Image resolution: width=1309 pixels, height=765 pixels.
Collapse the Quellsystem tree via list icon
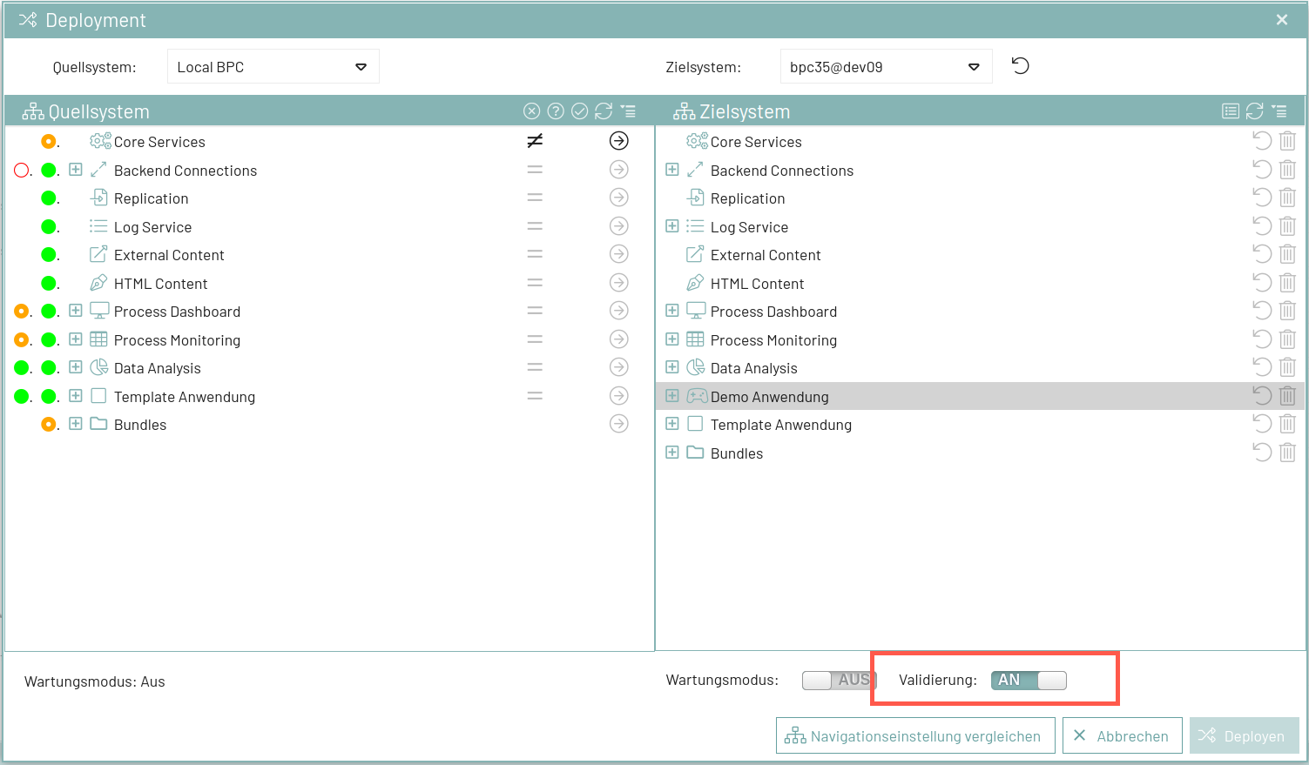coord(628,111)
